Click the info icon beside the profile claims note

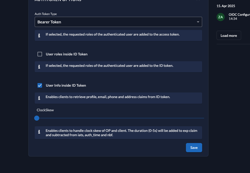[x=39, y=98]
